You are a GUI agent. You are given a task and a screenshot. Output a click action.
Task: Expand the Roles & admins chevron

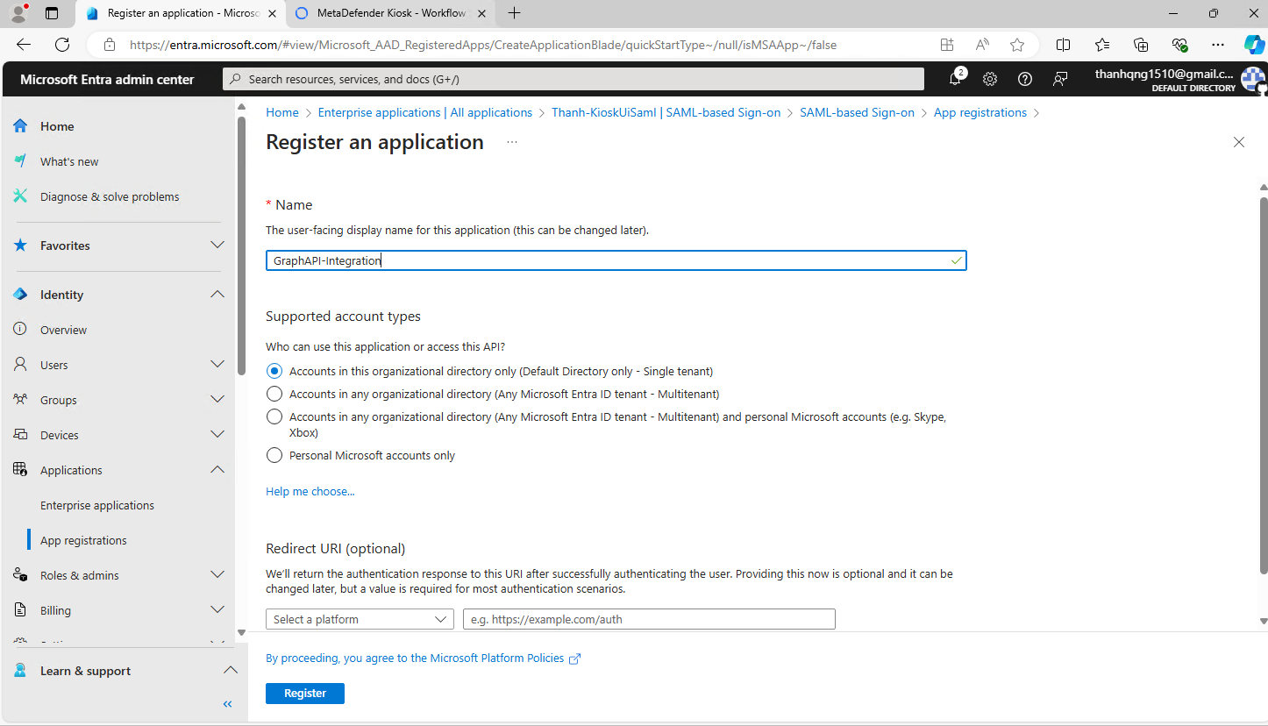point(217,575)
